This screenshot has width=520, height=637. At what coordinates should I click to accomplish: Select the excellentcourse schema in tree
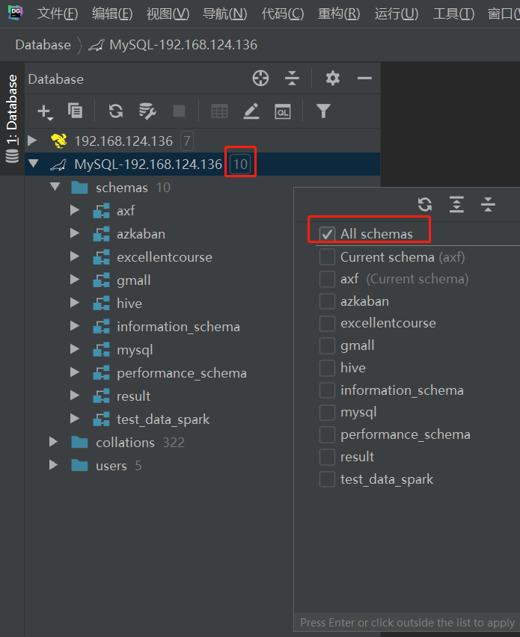tap(165, 257)
